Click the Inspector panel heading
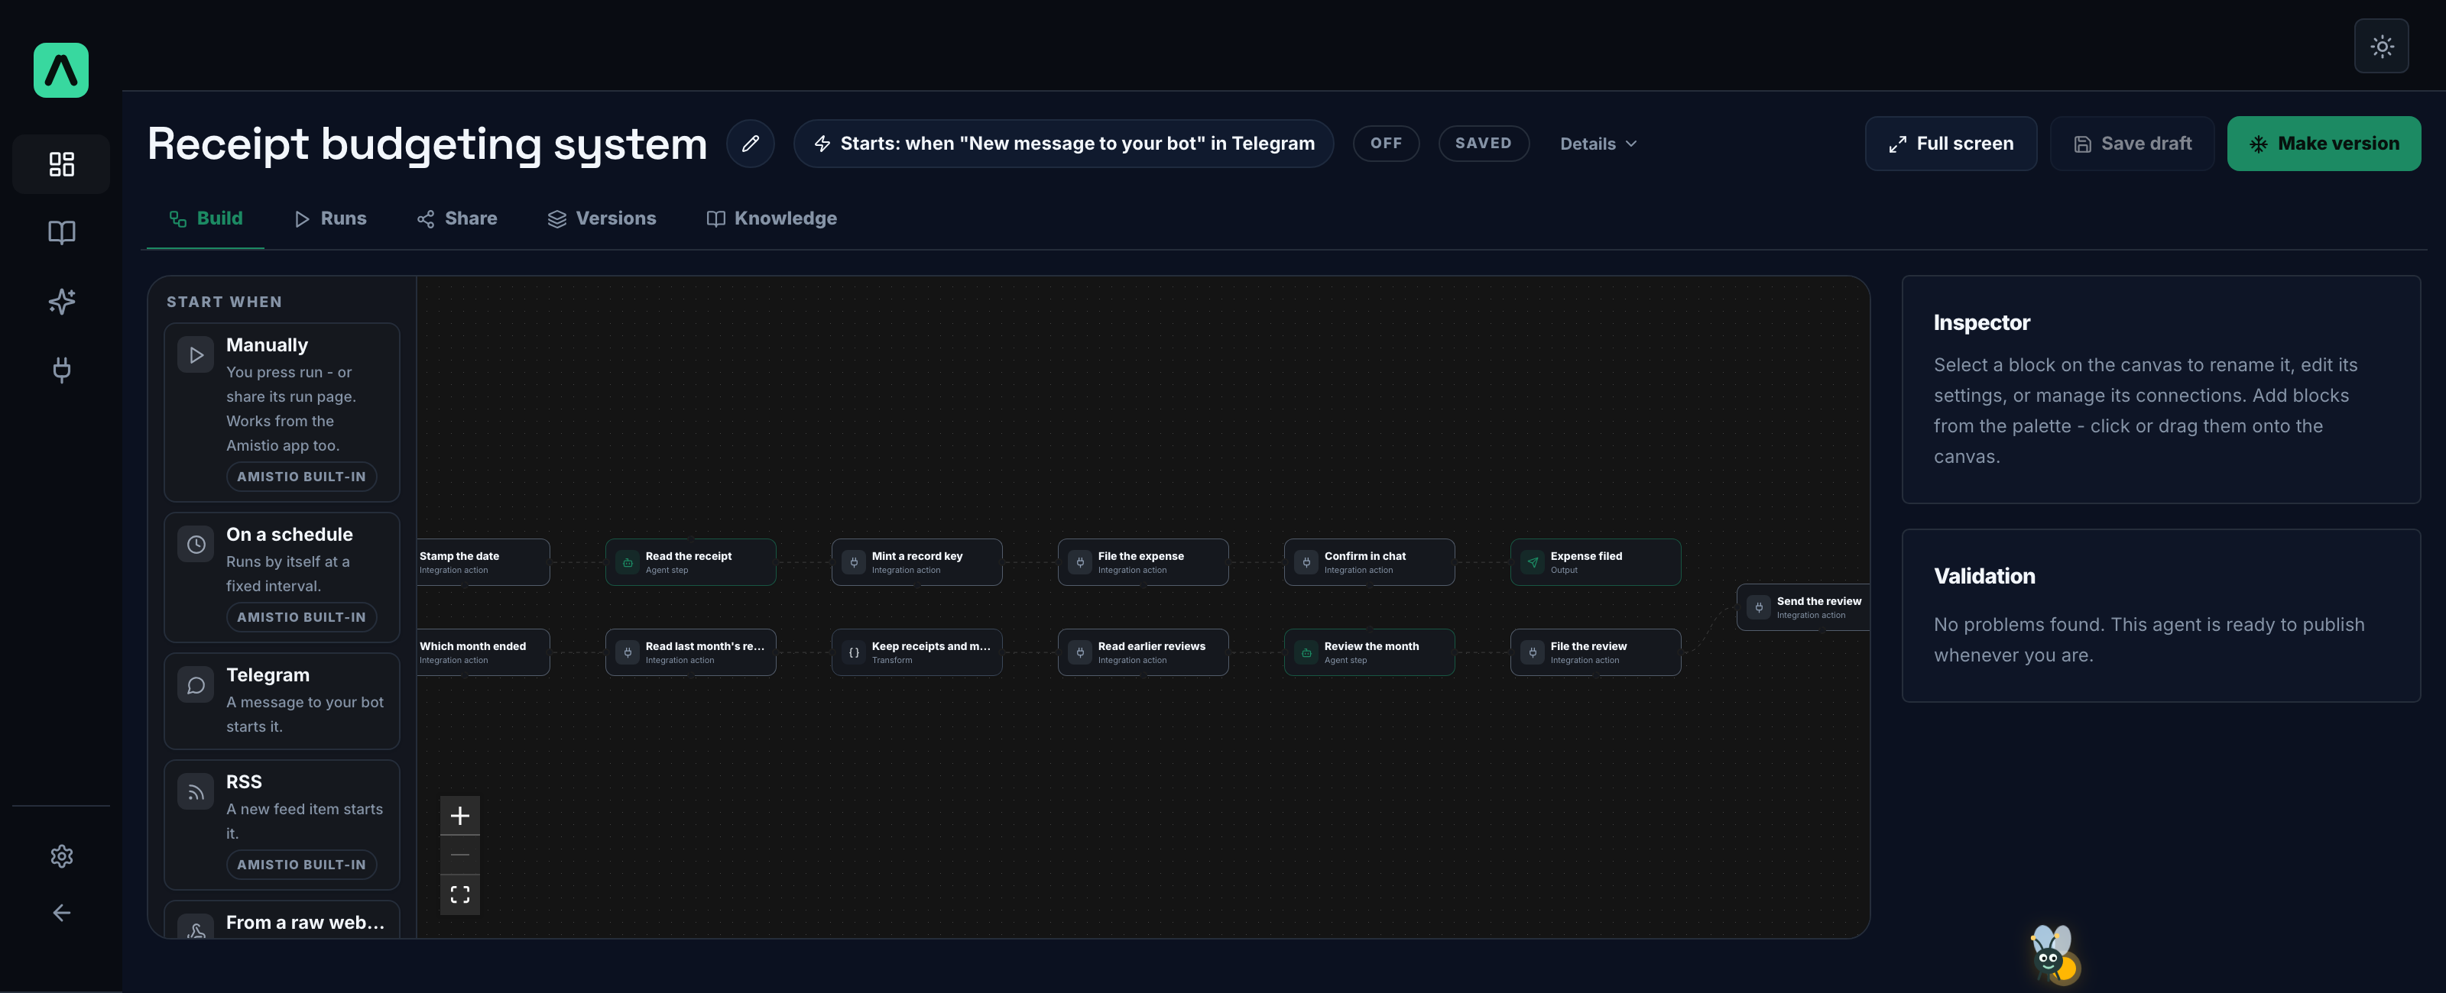Viewport: 2446px width, 993px height. pyautogui.click(x=1982, y=323)
